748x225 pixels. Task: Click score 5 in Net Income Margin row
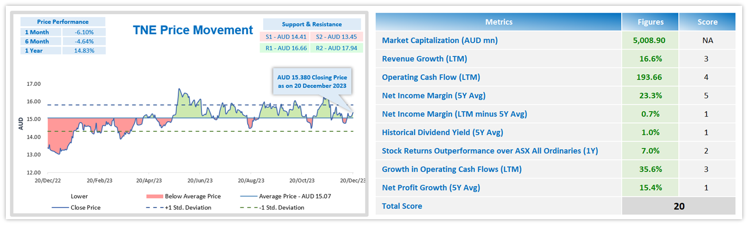(707, 96)
